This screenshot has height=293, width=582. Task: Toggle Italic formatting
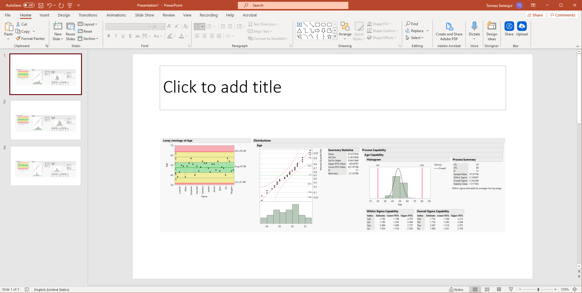pos(116,36)
